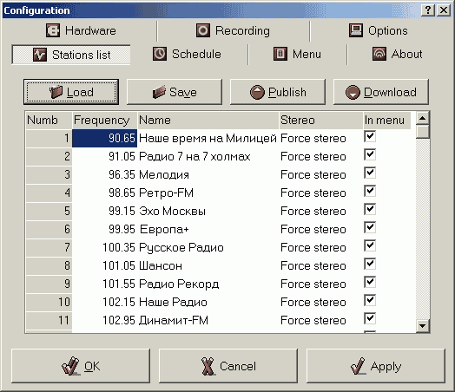Open the Options tab

pyautogui.click(x=378, y=30)
